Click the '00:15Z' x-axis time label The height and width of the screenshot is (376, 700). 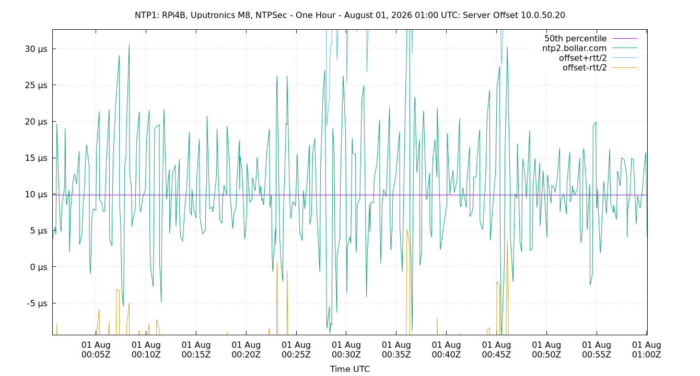196,355
